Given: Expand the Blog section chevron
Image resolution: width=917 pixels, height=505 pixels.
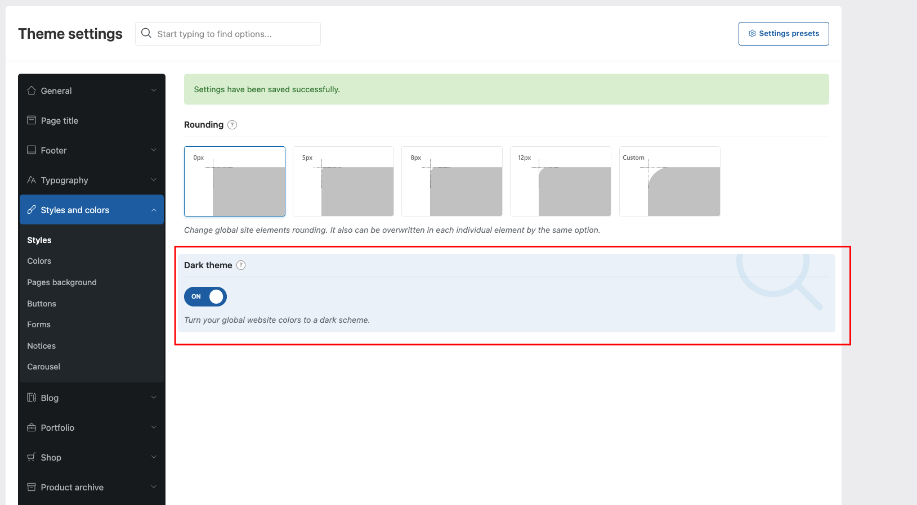Looking at the screenshot, I should 154,398.
